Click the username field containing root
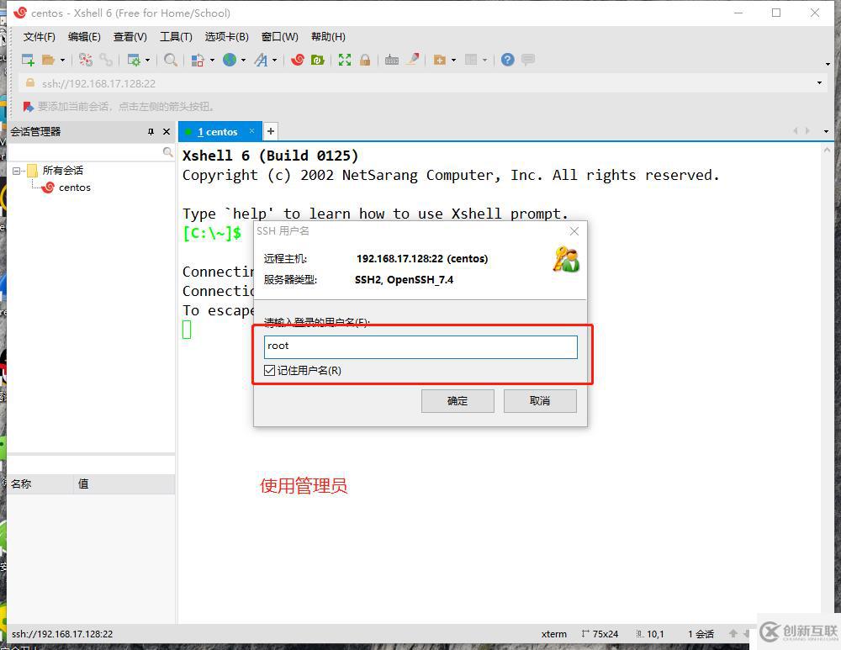Screen dimensions: 841x650 pos(420,347)
